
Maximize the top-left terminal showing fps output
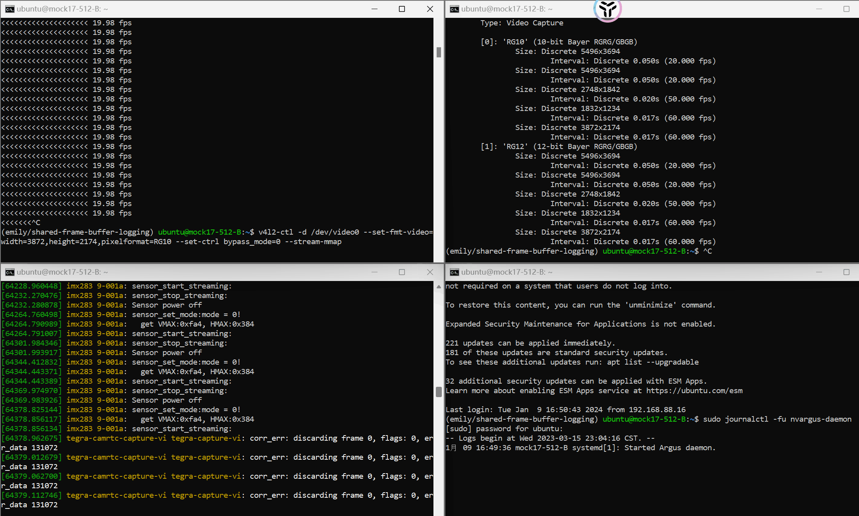[402, 9]
